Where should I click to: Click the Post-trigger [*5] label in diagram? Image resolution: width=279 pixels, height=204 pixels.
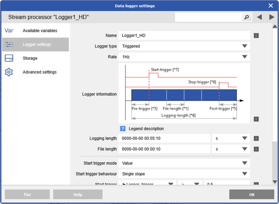(x=223, y=109)
